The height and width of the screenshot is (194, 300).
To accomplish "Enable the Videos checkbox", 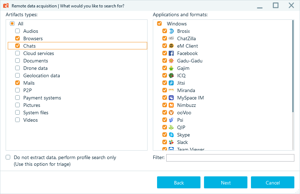I will [17, 120].
